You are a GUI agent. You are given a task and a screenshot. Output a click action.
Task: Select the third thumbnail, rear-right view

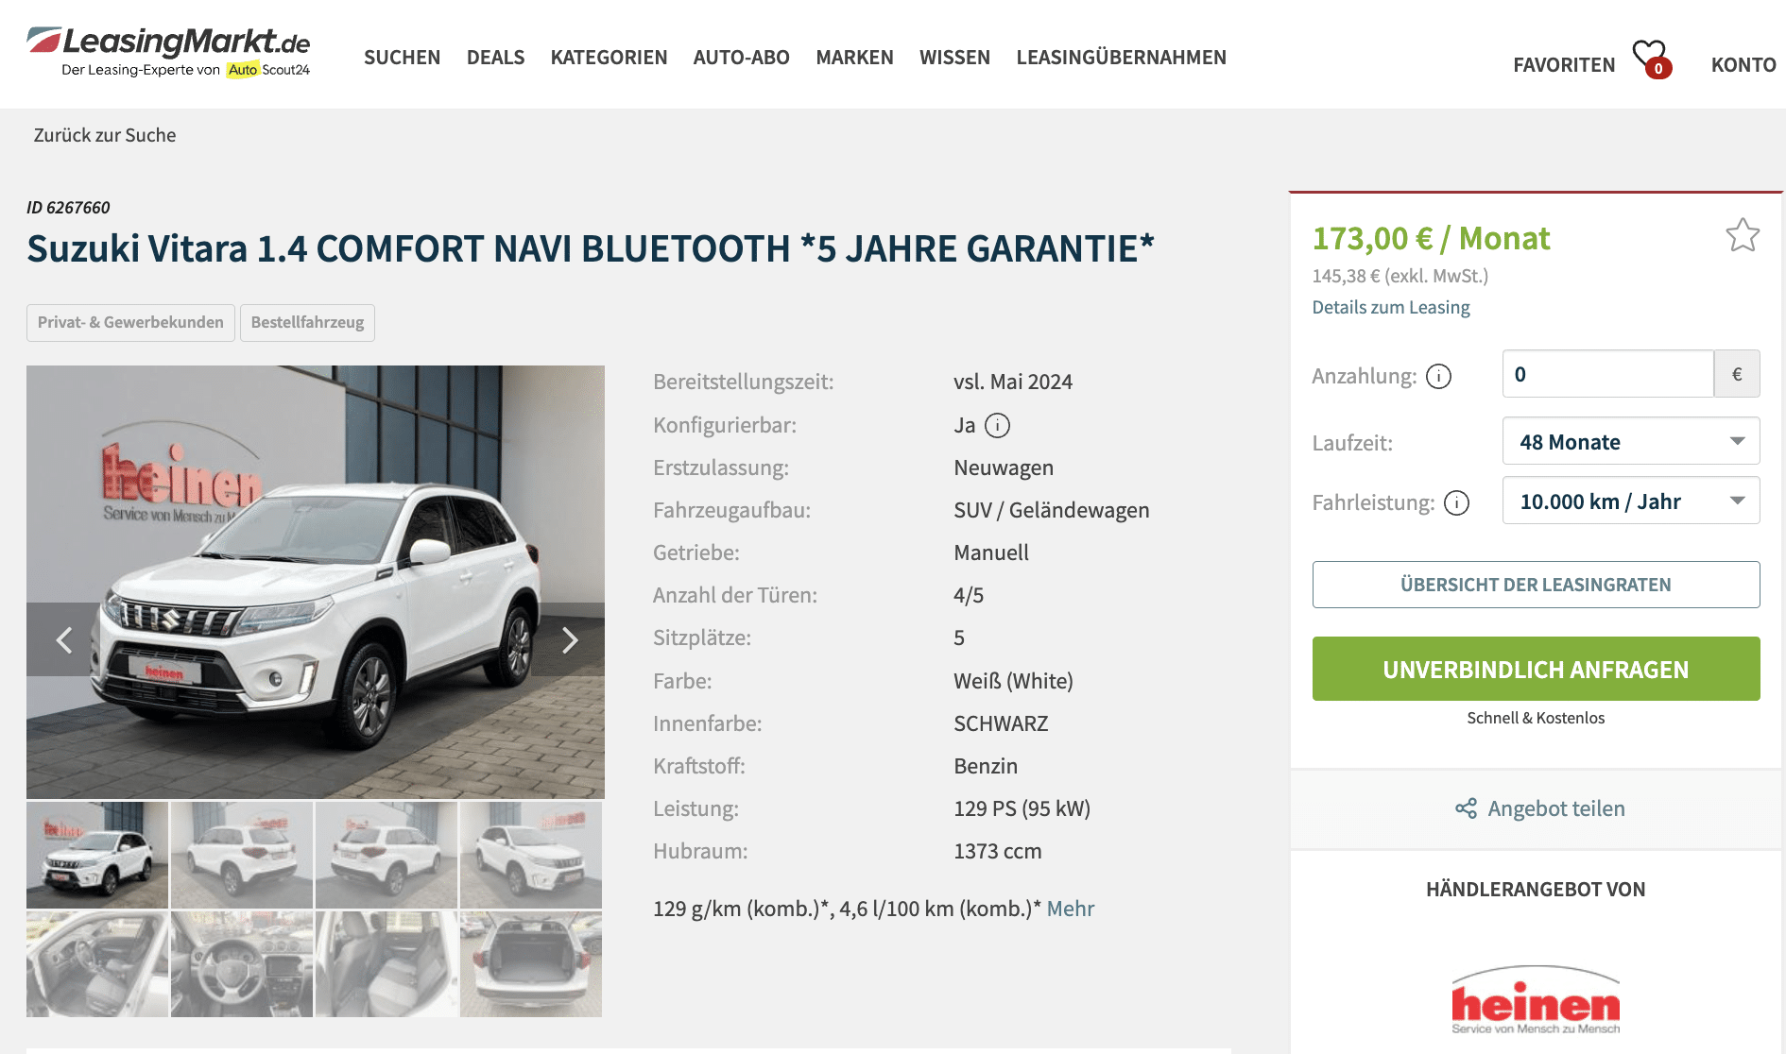coord(386,855)
